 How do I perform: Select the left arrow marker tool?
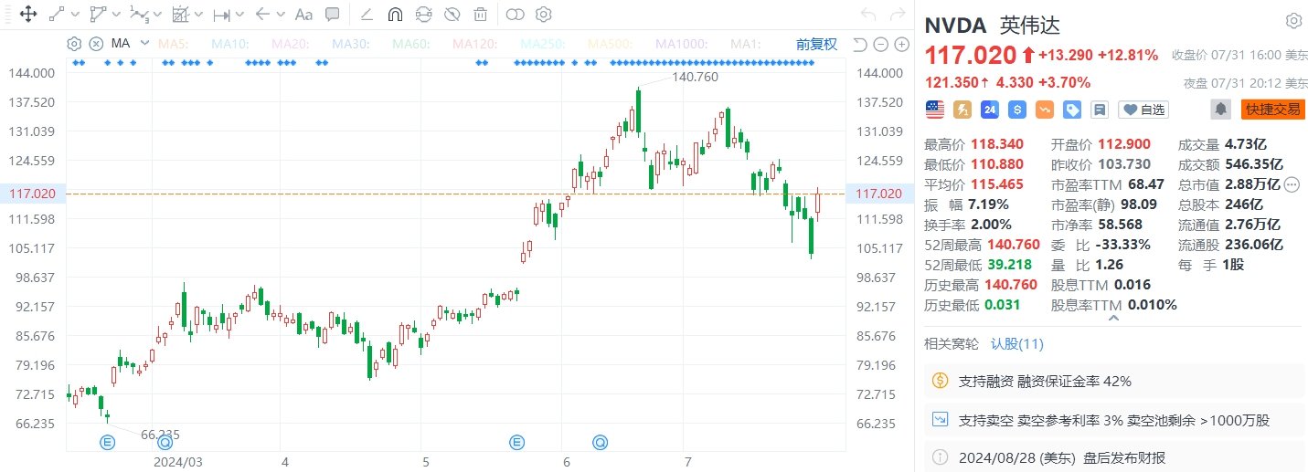pyautogui.click(x=263, y=14)
